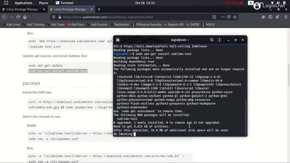
Task: Click the browser Forward arrow
Action: click(x=11, y=17)
